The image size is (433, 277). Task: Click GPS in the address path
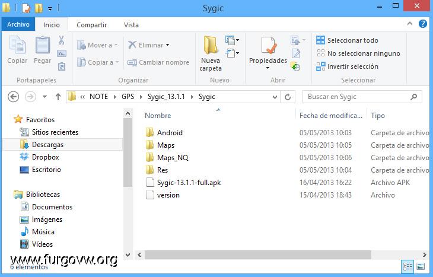click(x=128, y=97)
